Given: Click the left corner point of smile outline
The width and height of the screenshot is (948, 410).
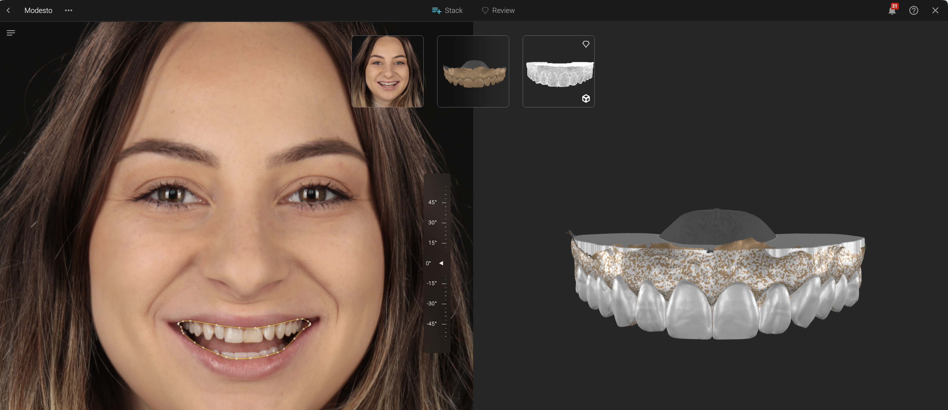Looking at the screenshot, I should click(179, 324).
